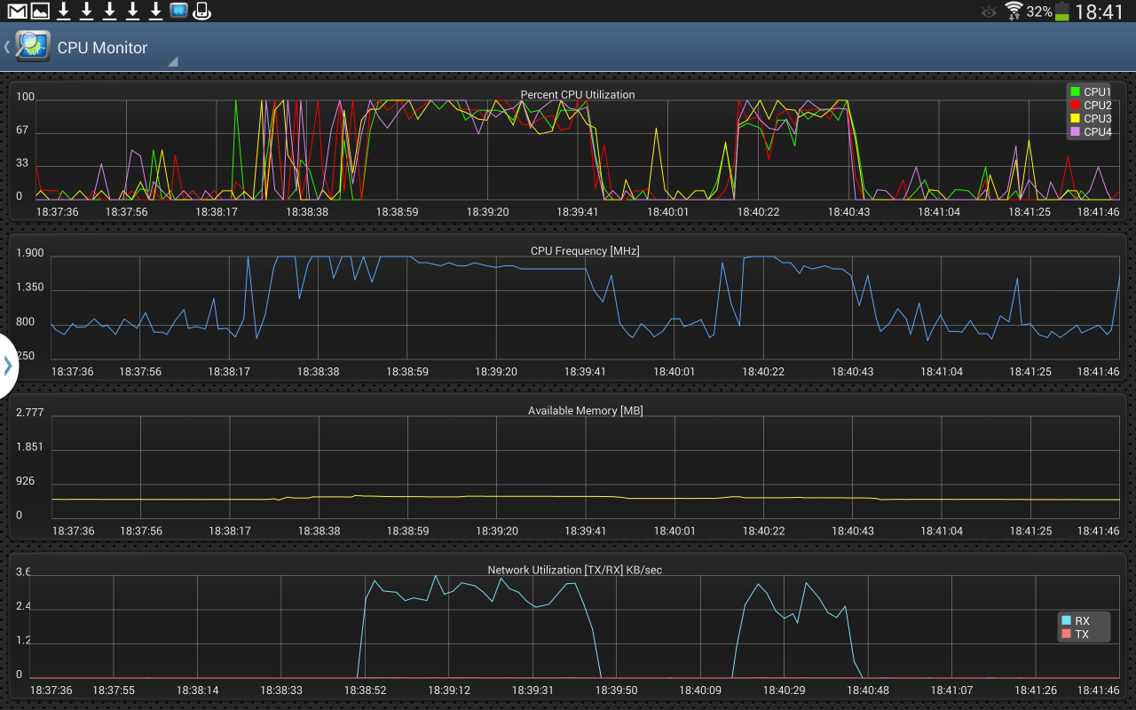The width and height of the screenshot is (1136, 710).
Task: Open the dropdown triangle under CPU Monitor title
Action: pyautogui.click(x=173, y=61)
